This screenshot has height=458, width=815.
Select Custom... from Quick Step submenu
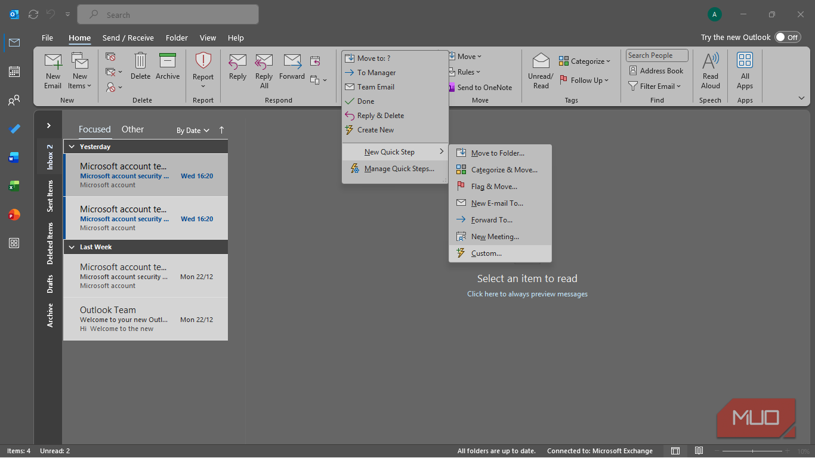tap(486, 253)
